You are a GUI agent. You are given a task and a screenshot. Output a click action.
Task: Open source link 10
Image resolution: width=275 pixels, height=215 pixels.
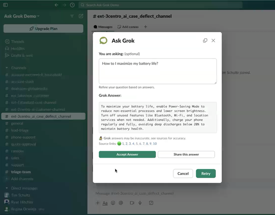(155, 144)
